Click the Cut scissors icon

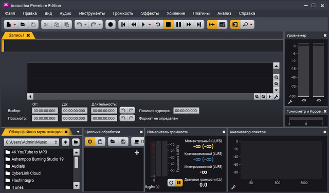[46, 25]
